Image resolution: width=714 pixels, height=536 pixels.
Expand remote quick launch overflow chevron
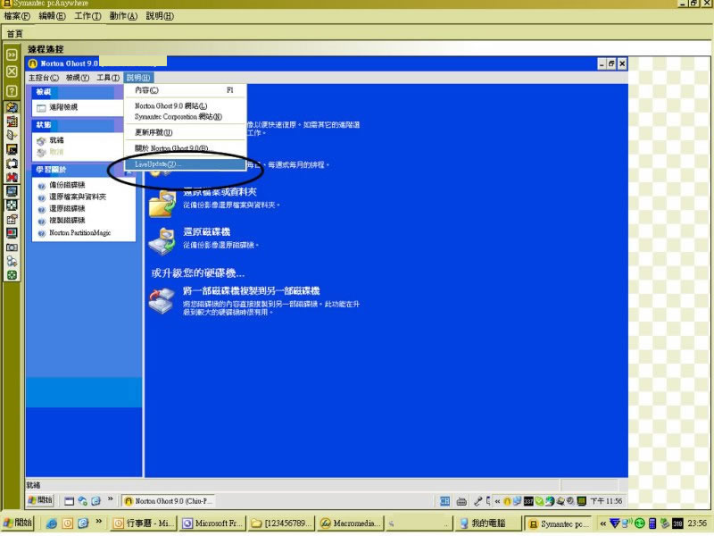(110, 499)
